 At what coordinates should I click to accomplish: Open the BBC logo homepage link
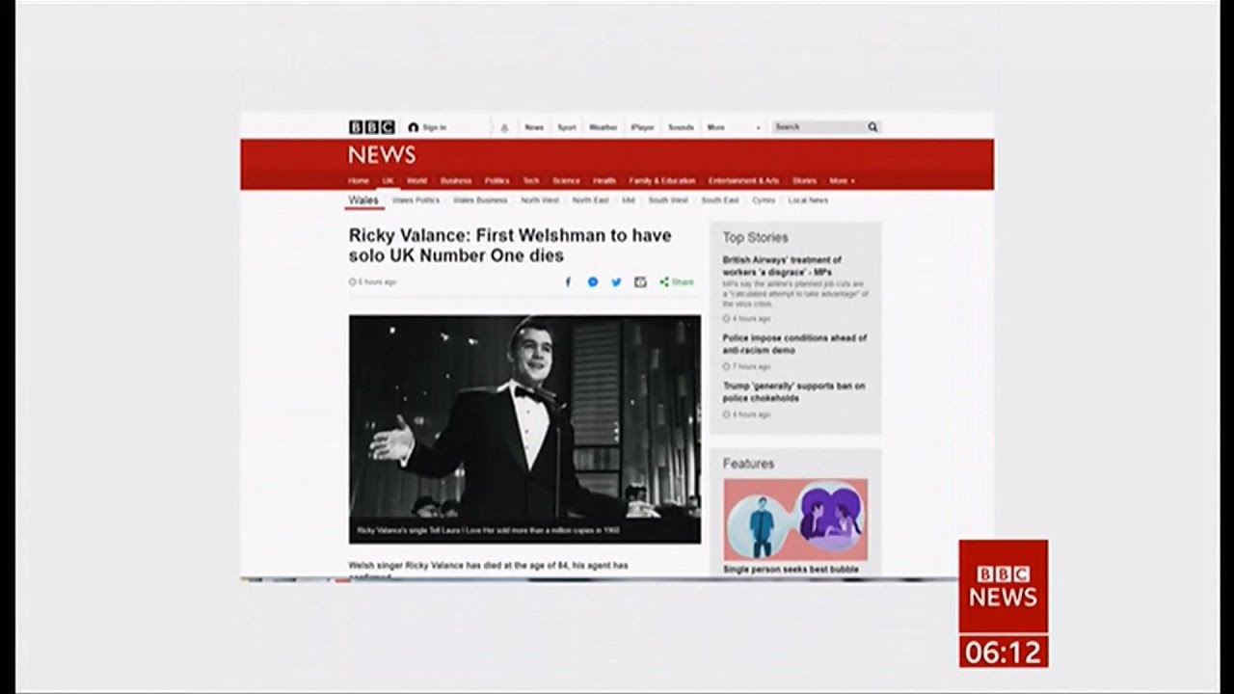[x=371, y=127]
